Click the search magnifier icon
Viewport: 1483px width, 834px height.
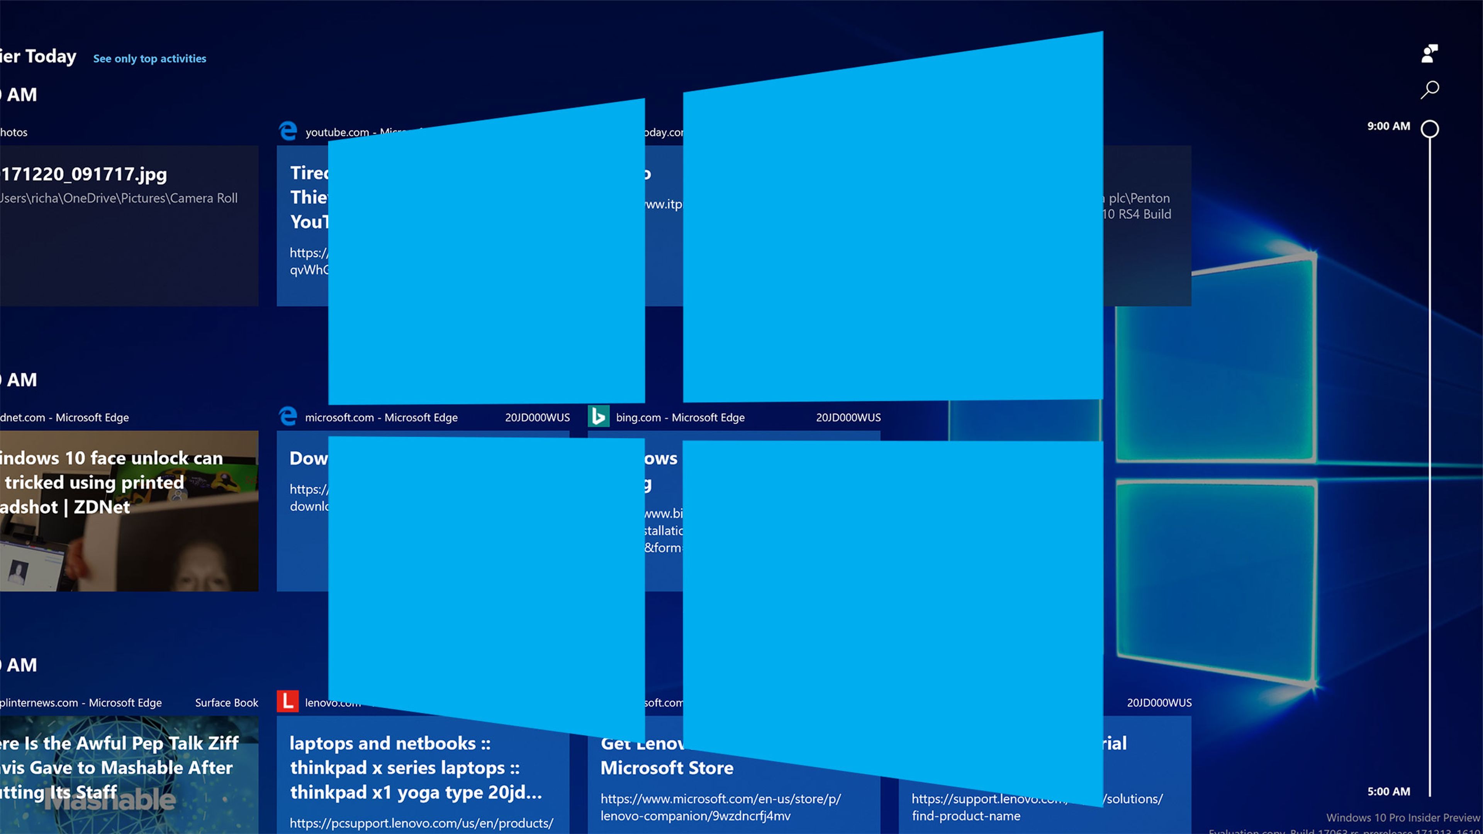pos(1429,90)
